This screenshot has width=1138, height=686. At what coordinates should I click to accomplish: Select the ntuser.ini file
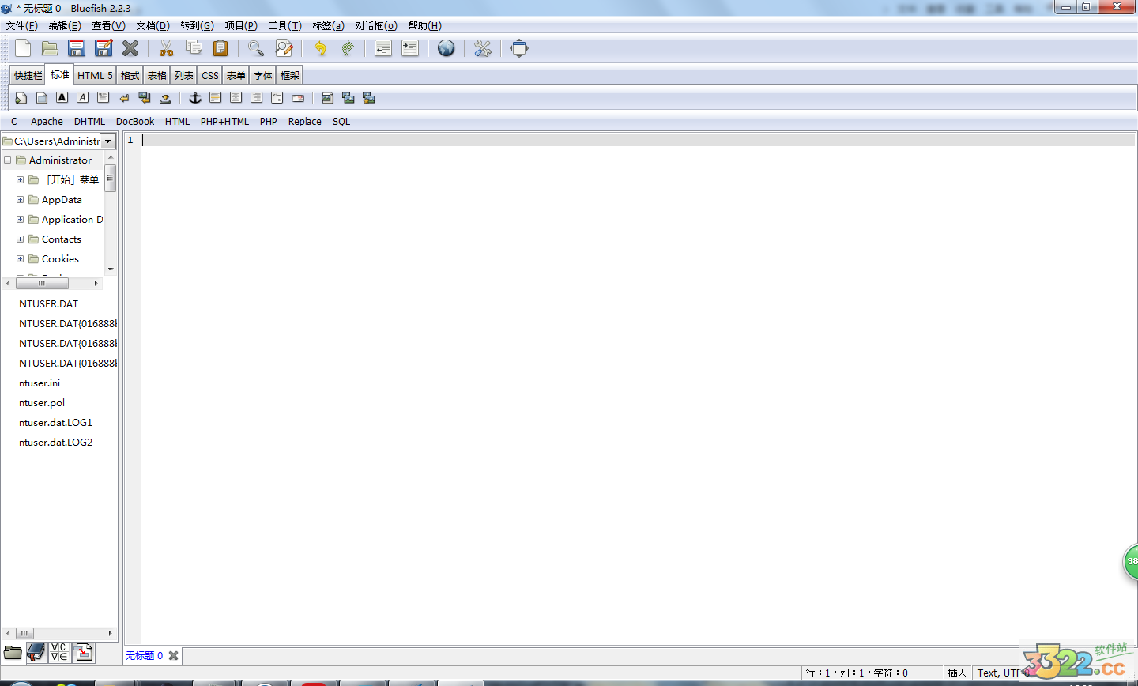[x=40, y=383]
